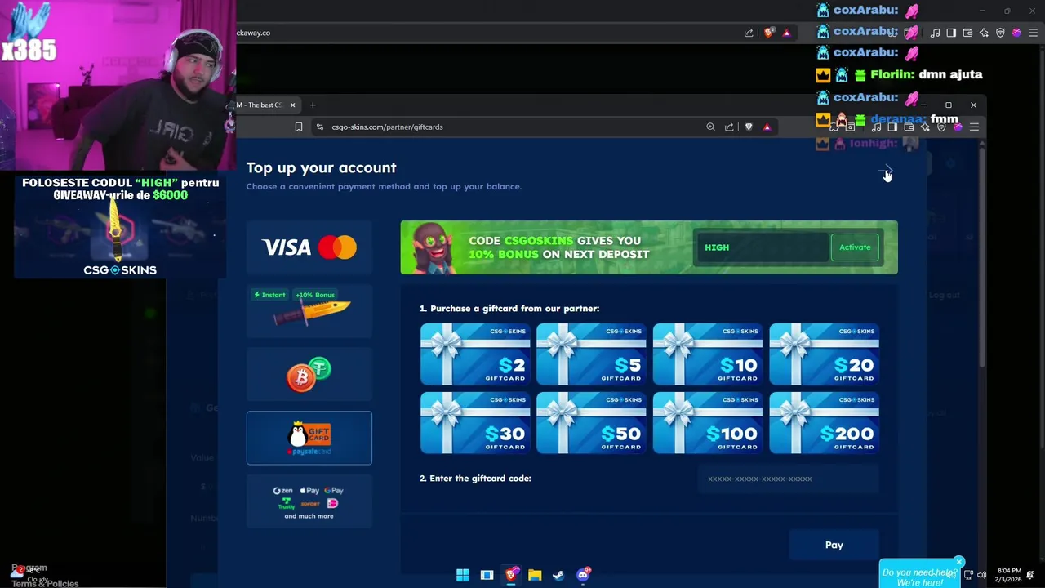Open Brave Wallet icon in front window
This screenshot has width=1045, height=588.
pos(909,127)
